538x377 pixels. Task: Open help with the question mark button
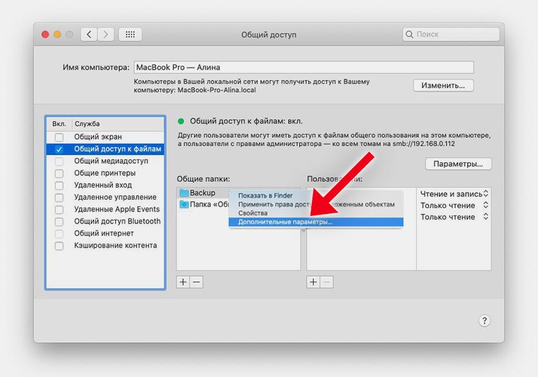[x=484, y=321]
